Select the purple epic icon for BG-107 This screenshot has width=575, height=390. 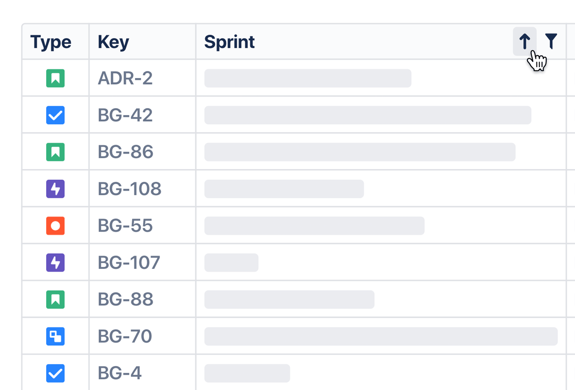55,263
